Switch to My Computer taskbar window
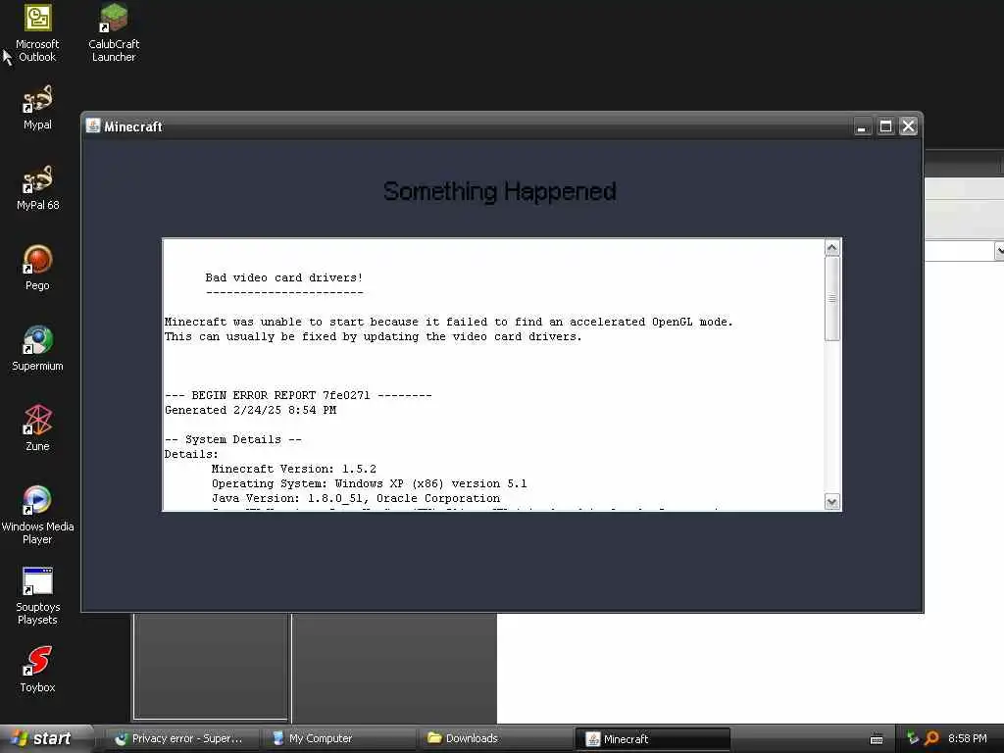The height and width of the screenshot is (753, 1004). [339, 738]
